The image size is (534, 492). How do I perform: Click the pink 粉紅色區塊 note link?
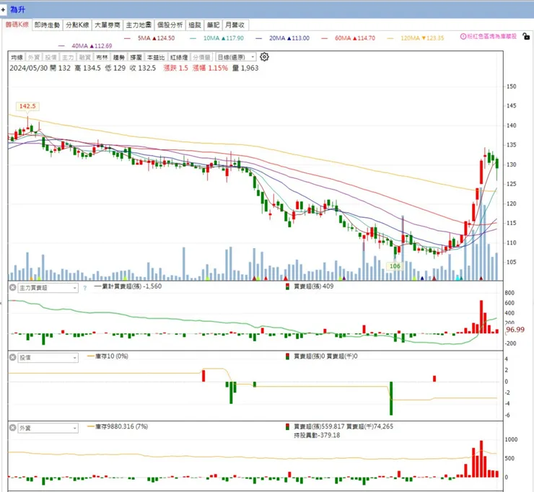click(491, 37)
